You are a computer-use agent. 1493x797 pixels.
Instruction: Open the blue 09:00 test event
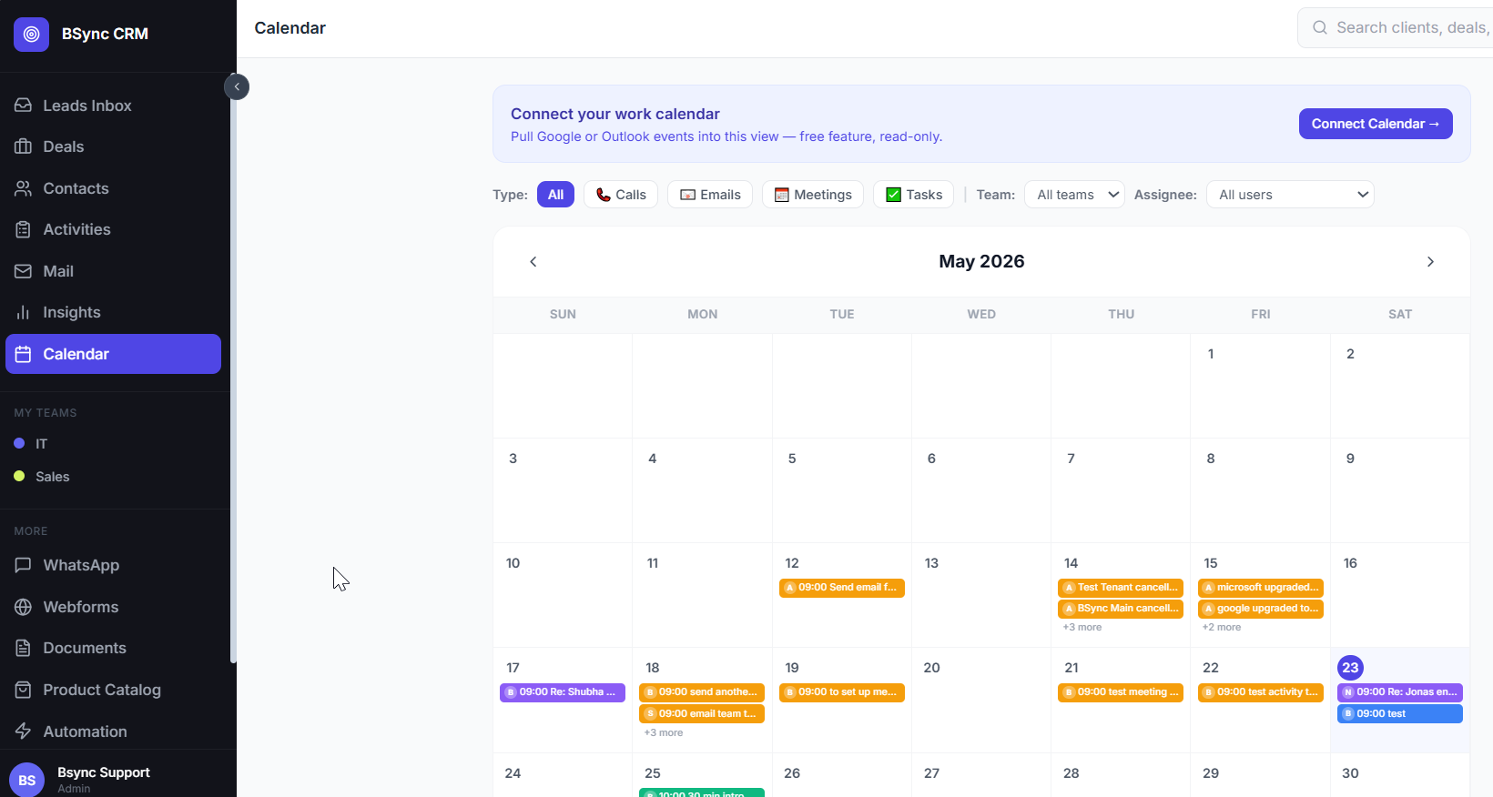click(x=1400, y=714)
